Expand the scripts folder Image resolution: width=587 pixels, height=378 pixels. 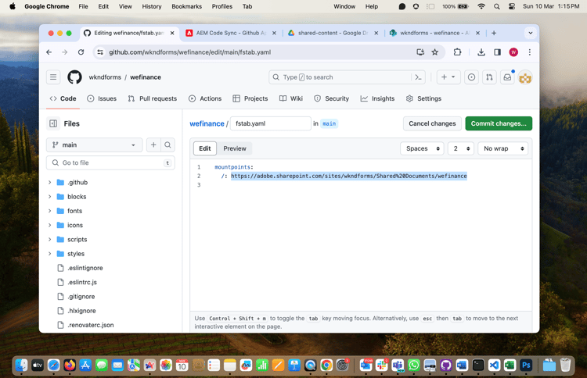tap(50, 240)
